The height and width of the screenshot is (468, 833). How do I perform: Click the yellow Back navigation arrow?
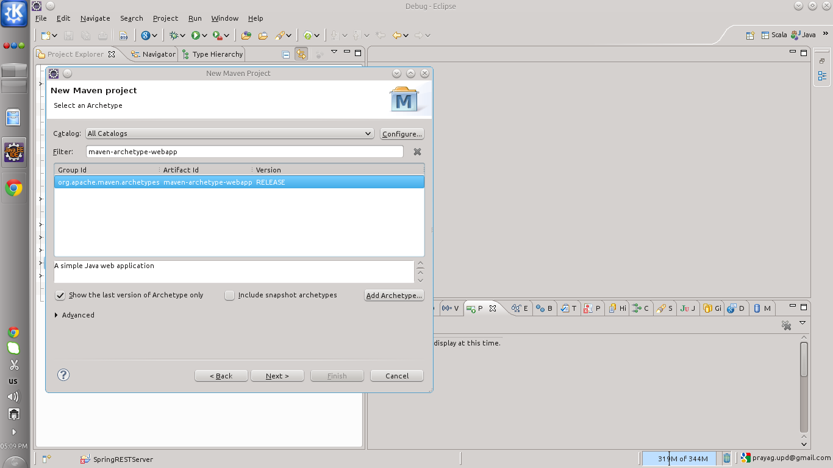[397, 35]
